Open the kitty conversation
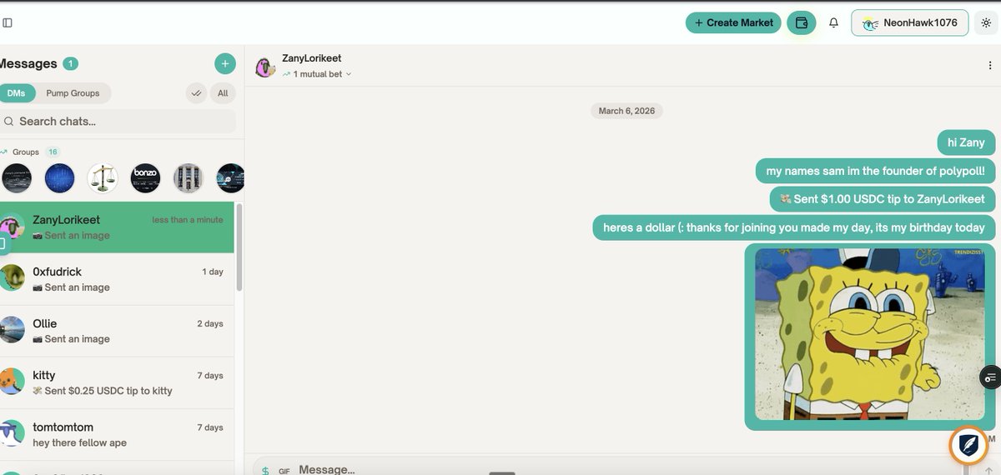The height and width of the screenshot is (475, 1001). pyautogui.click(x=117, y=382)
